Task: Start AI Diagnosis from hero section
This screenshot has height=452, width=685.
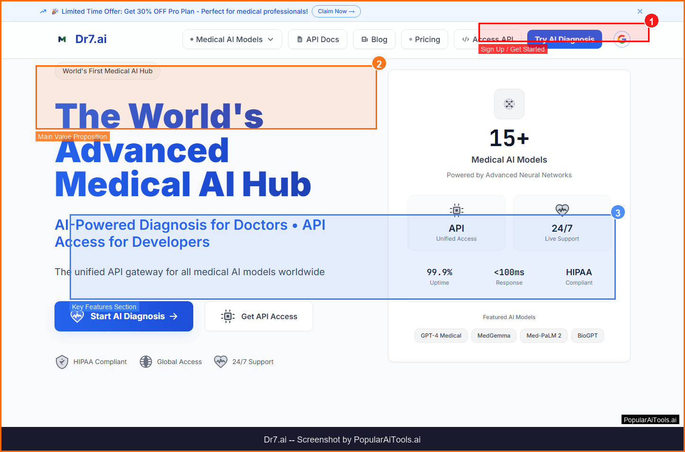Action: (124, 316)
